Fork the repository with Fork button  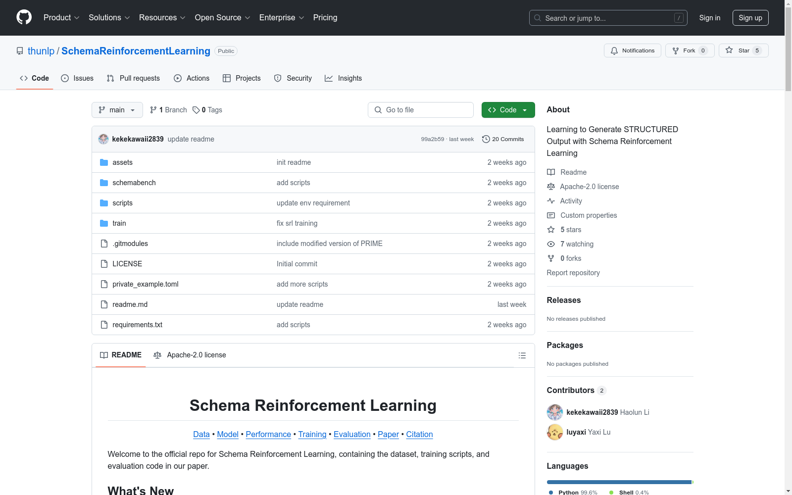click(x=690, y=50)
